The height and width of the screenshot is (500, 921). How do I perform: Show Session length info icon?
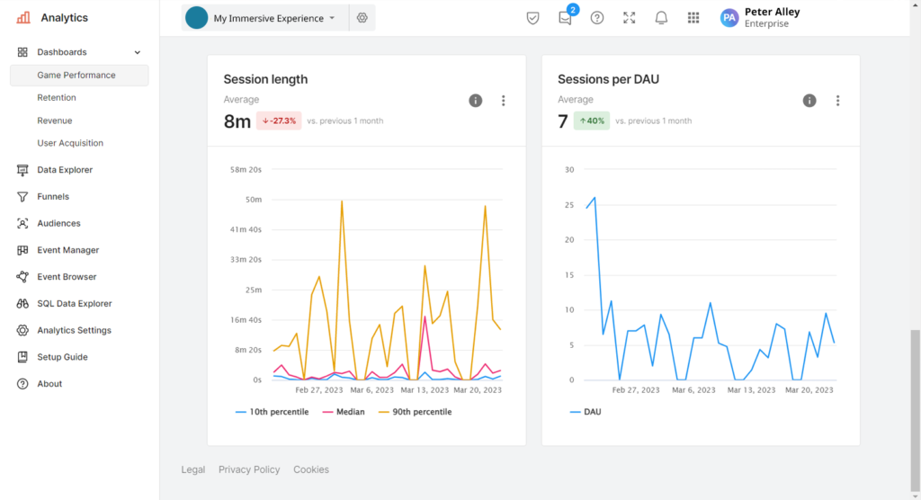[x=475, y=101]
